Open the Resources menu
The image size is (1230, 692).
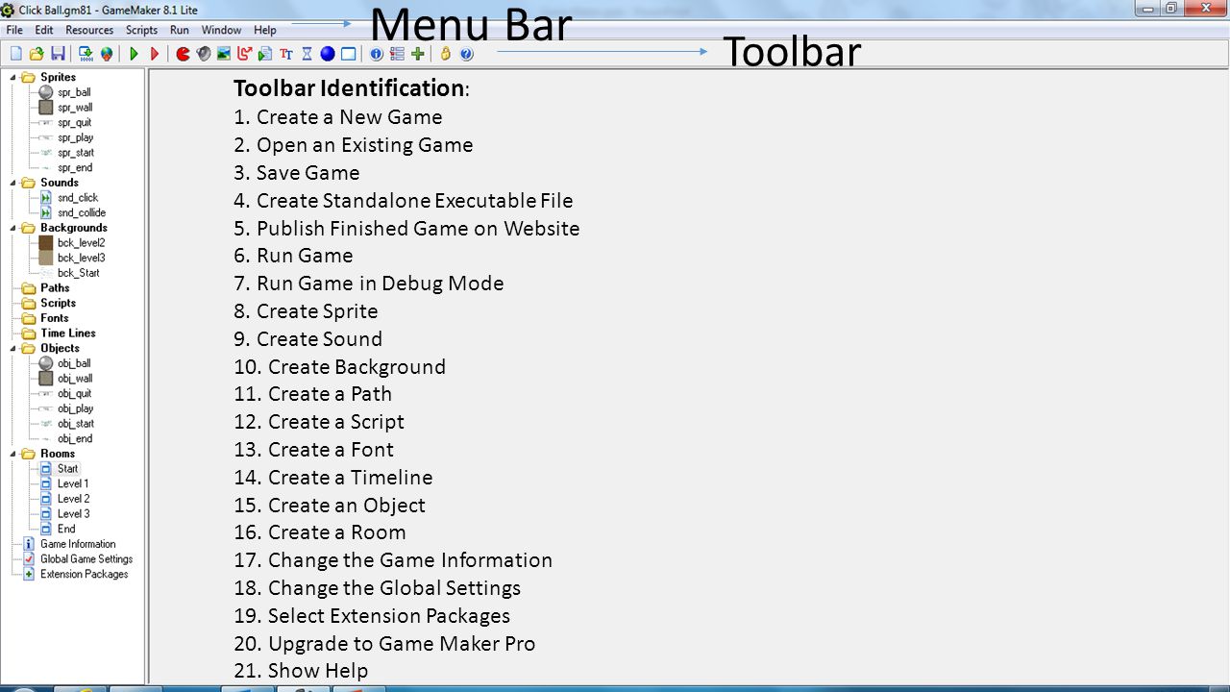89,30
